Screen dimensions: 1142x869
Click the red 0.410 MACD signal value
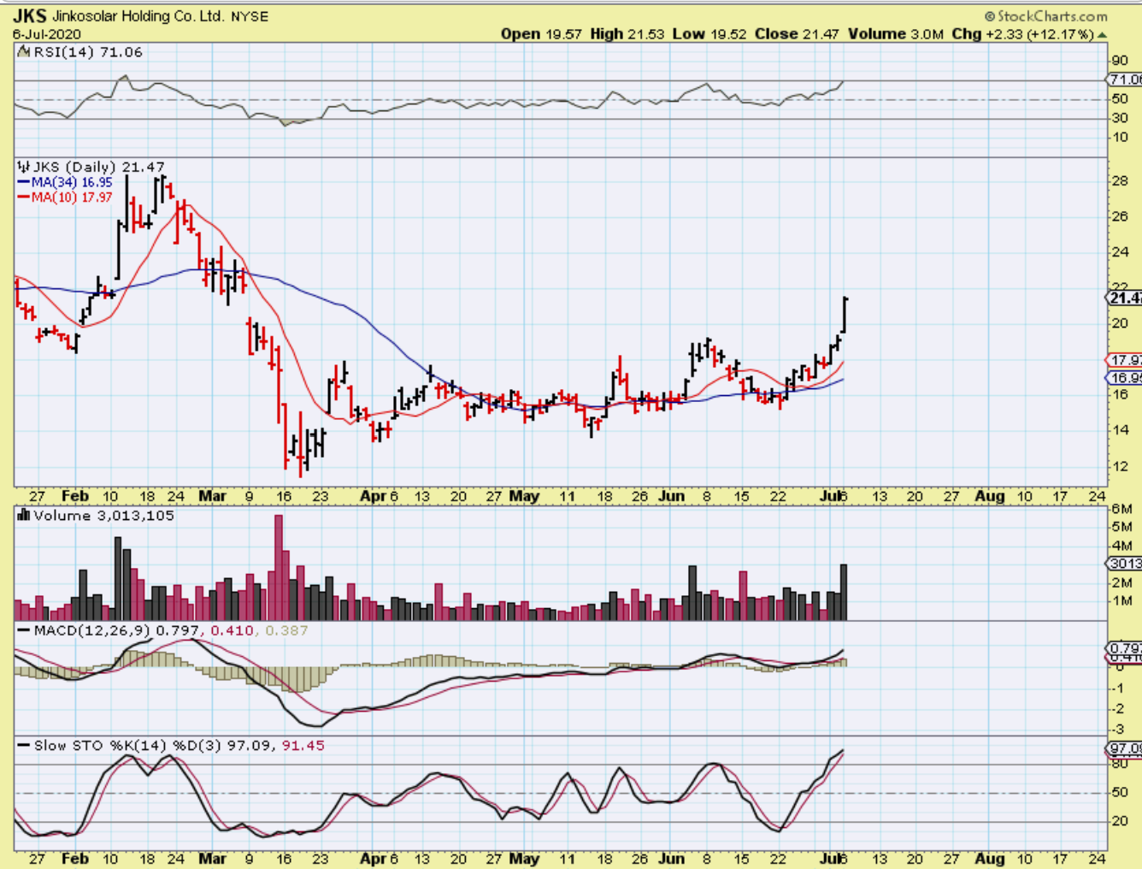pyautogui.click(x=232, y=630)
